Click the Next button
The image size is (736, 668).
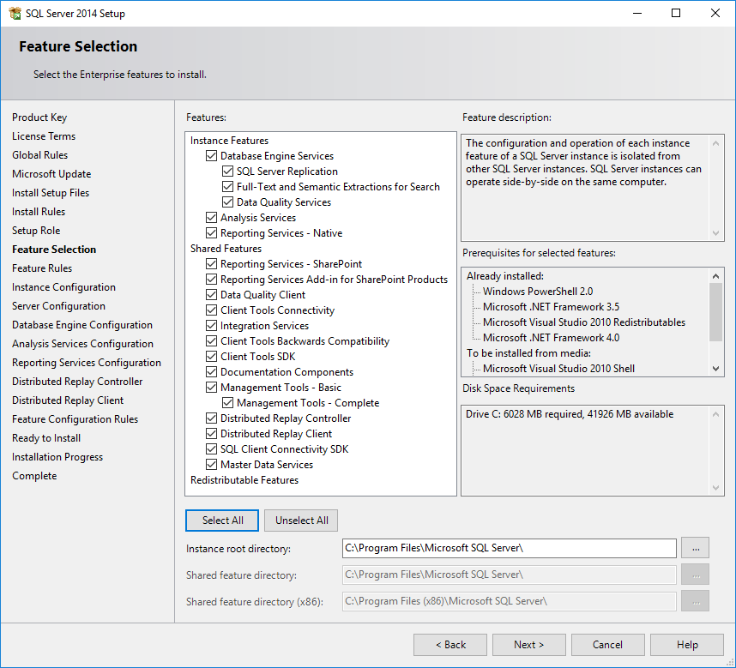529,645
